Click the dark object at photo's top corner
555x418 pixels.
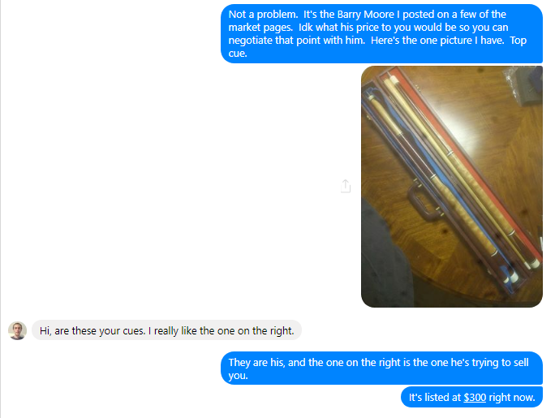click(527, 85)
